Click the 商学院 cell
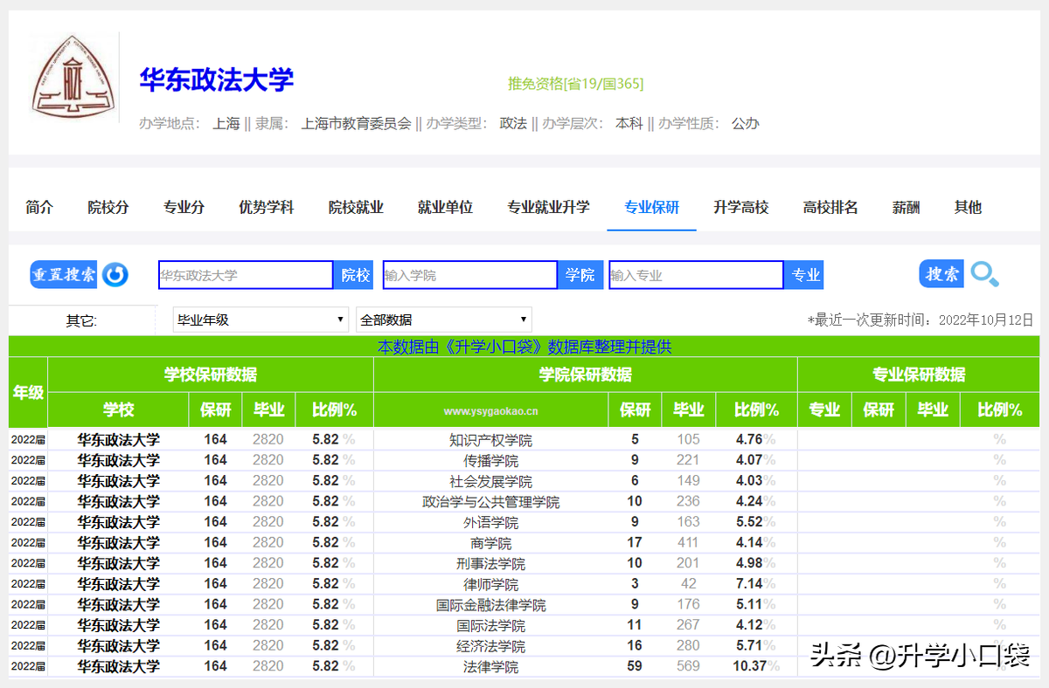 (x=490, y=543)
